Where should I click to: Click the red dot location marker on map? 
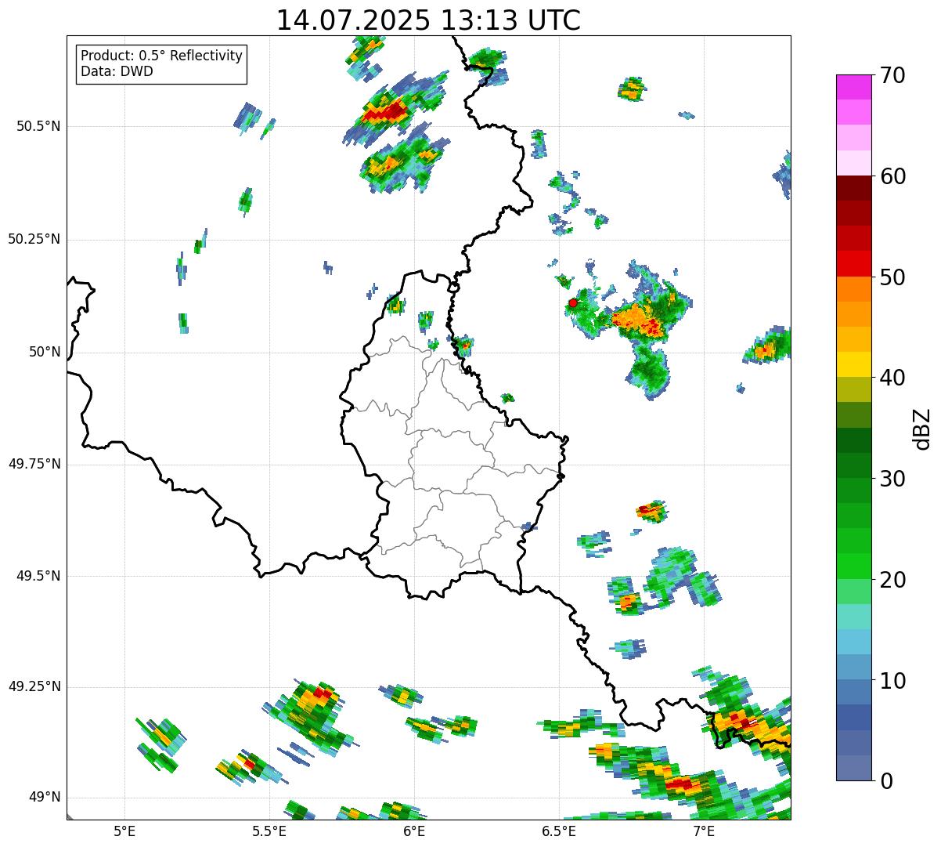[573, 302]
